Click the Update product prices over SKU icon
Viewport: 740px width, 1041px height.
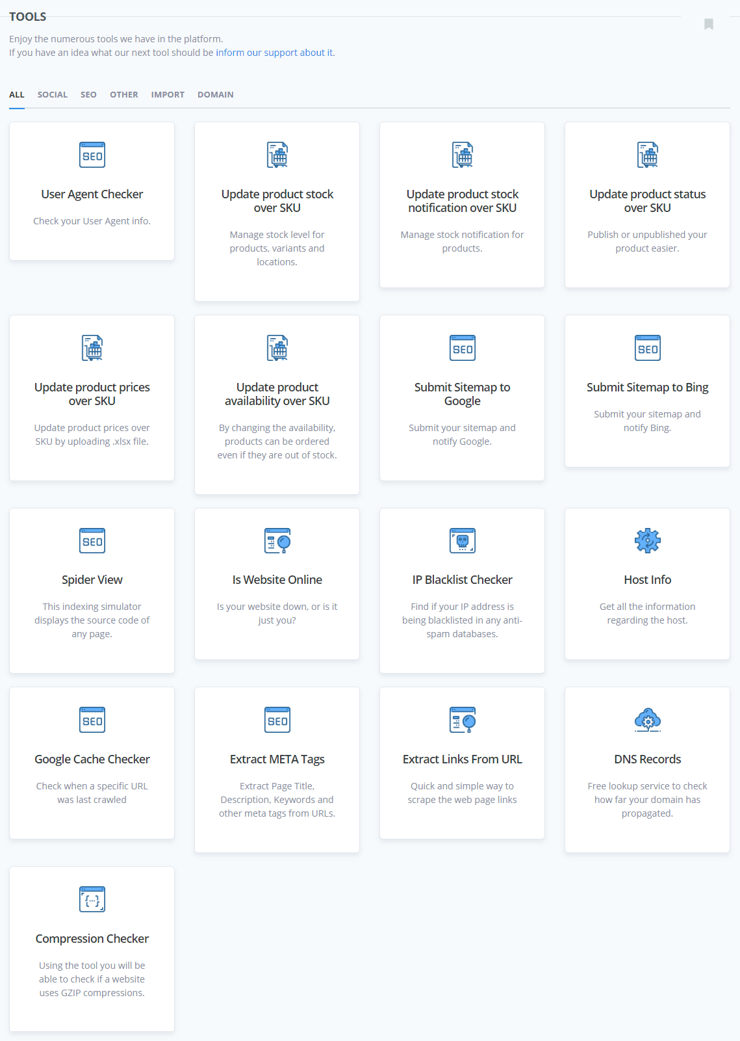tap(92, 348)
